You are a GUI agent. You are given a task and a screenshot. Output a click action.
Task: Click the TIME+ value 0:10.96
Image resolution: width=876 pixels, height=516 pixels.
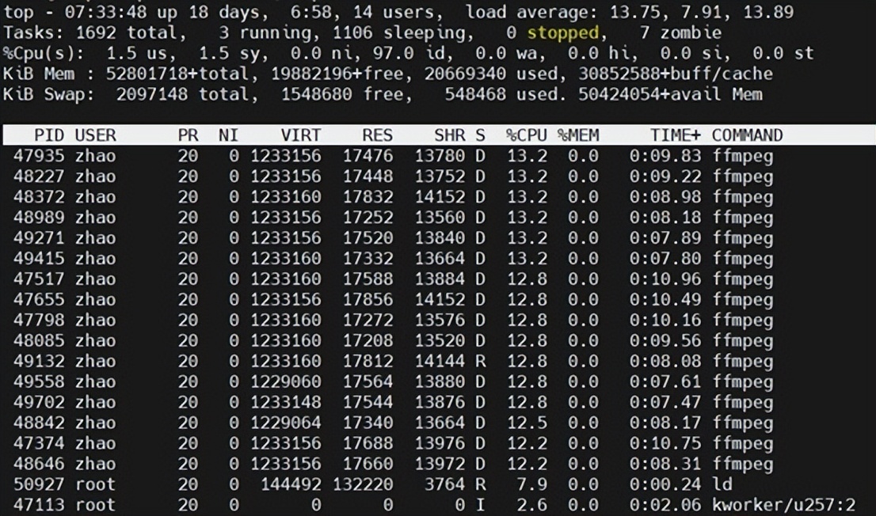pyautogui.click(x=665, y=279)
